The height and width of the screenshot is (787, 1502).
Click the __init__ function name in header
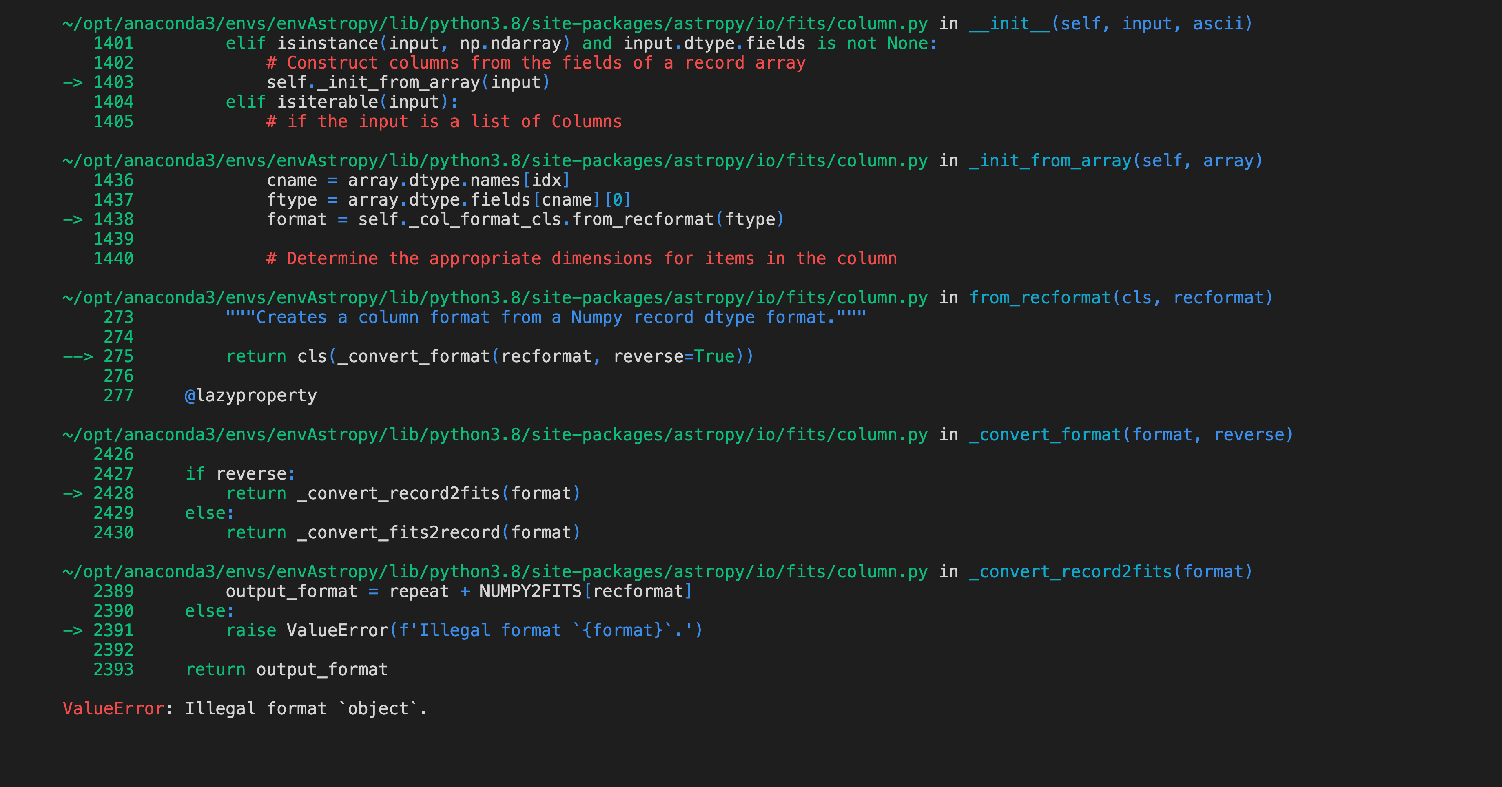(1009, 24)
